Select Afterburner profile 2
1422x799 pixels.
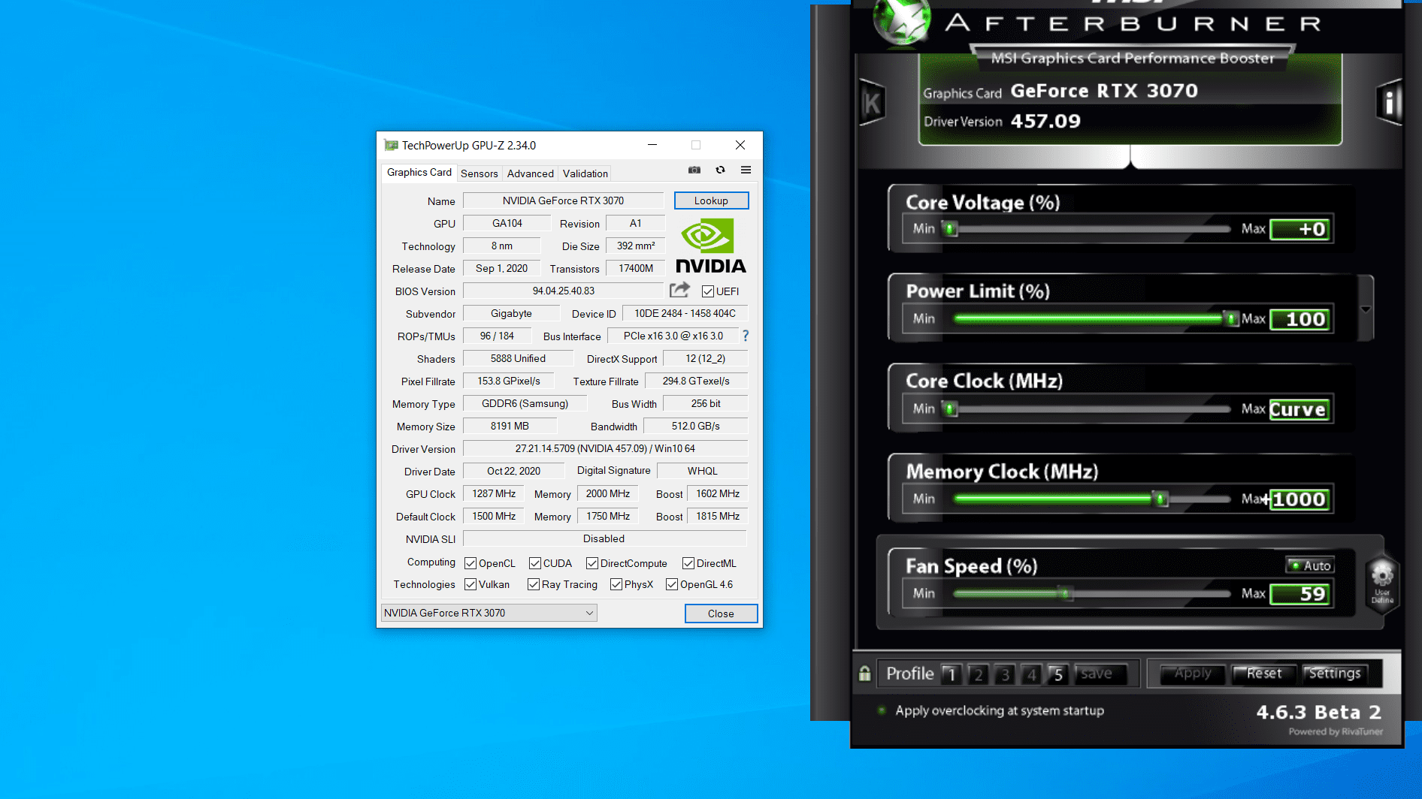978,674
